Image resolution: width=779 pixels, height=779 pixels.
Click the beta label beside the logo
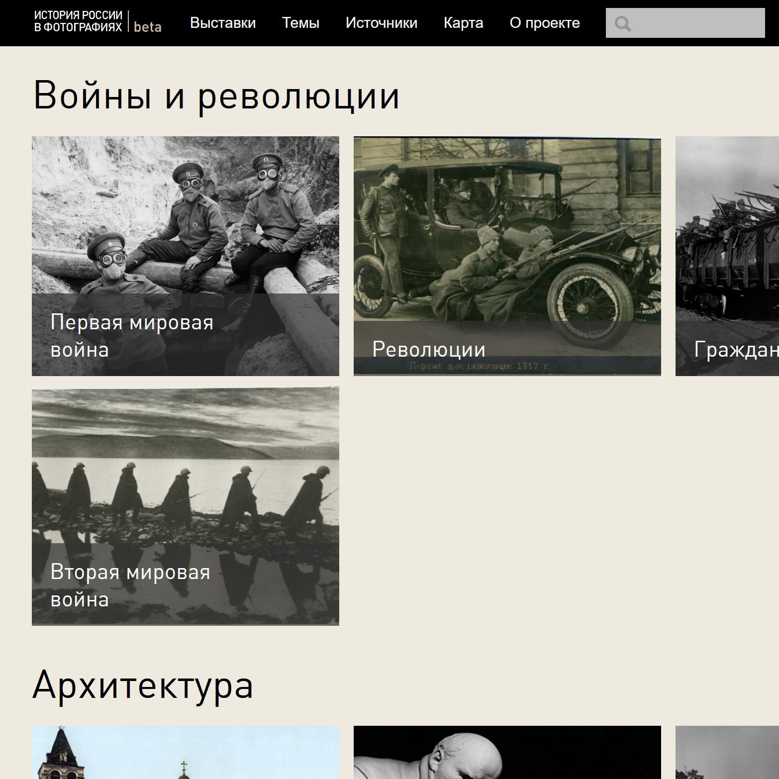(x=148, y=27)
